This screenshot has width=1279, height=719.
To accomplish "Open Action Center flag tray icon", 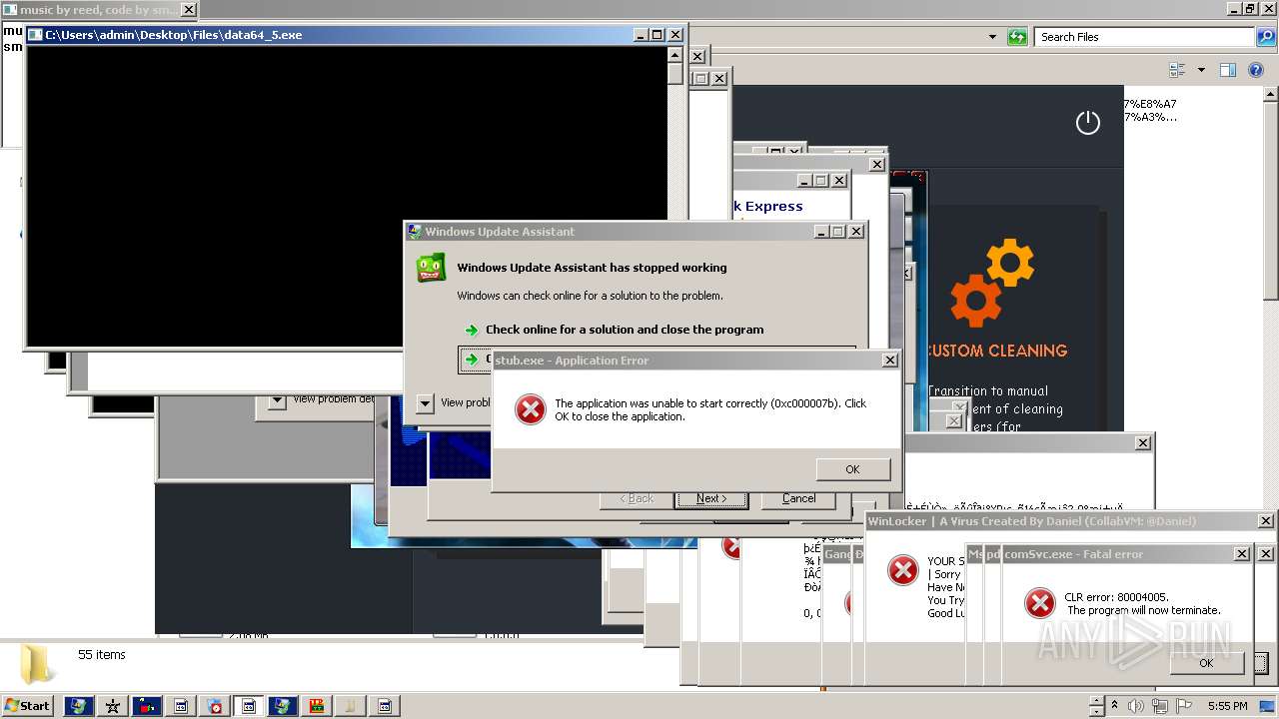I will tap(1184, 706).
